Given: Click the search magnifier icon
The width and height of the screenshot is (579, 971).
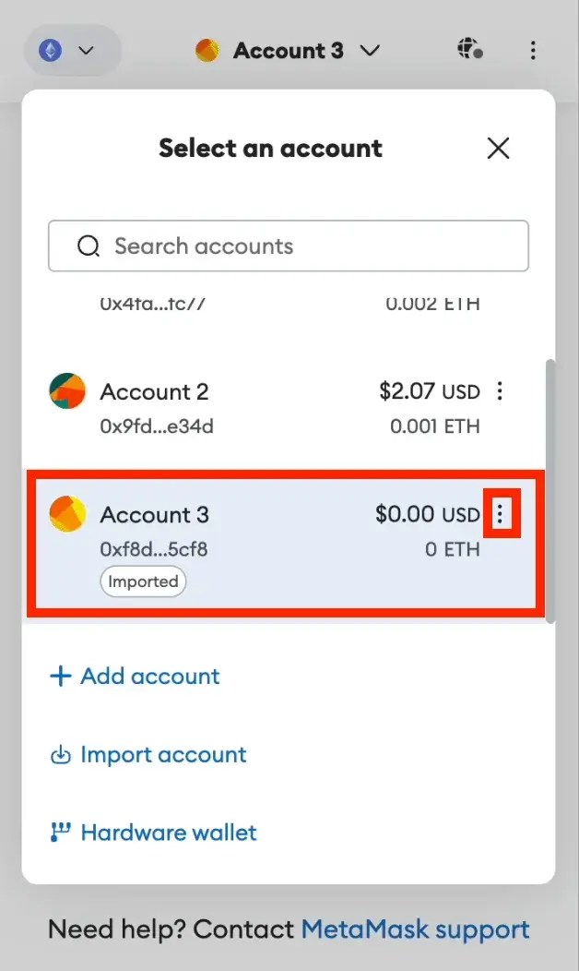Looking at the screenshot, I should (89, 246).
